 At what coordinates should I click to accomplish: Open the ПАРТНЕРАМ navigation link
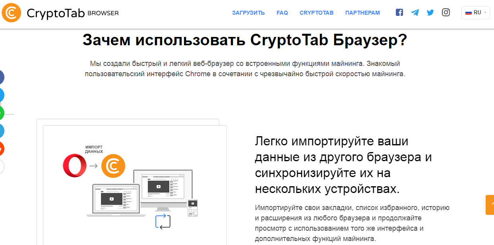tap(362, 13)
